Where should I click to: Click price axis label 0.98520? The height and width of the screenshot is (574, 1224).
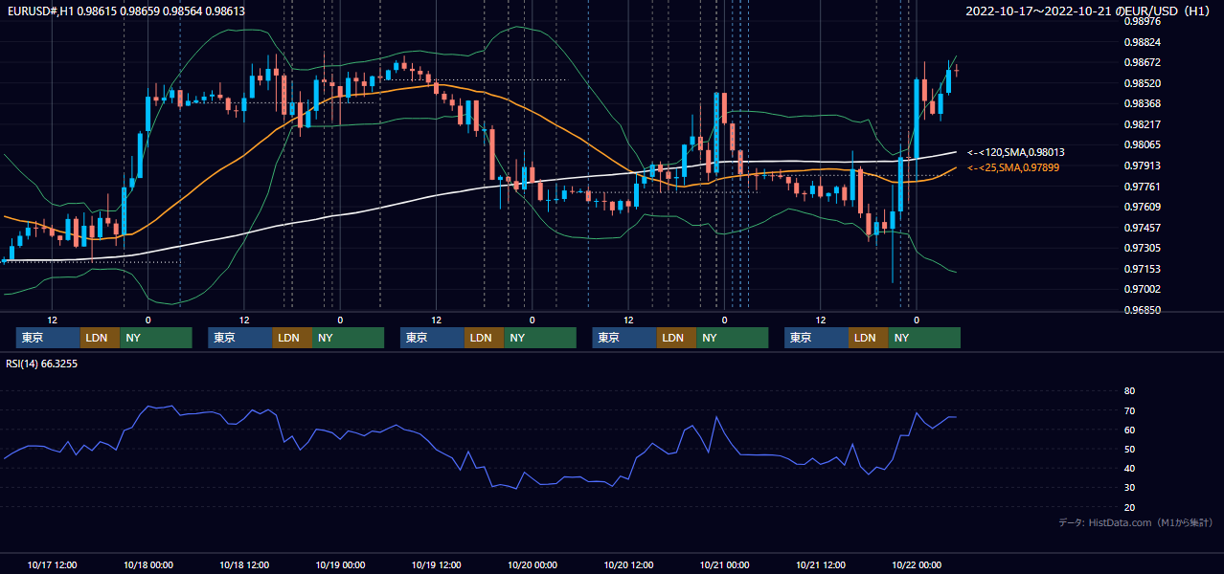pos(1143,83)
